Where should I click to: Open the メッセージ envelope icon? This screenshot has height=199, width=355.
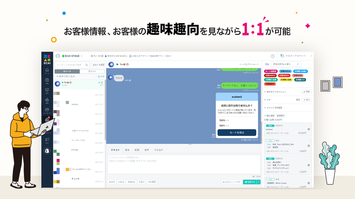pyautogui.click(x=47, y=110)
